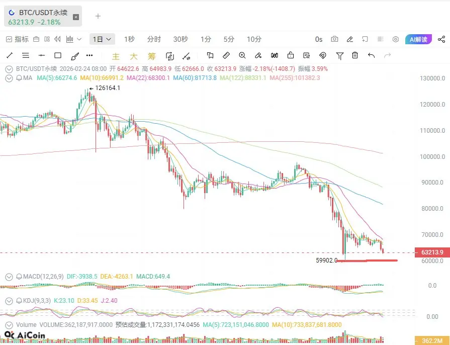
Task: Click the note edit icon
Action: (x=307, y=55)
